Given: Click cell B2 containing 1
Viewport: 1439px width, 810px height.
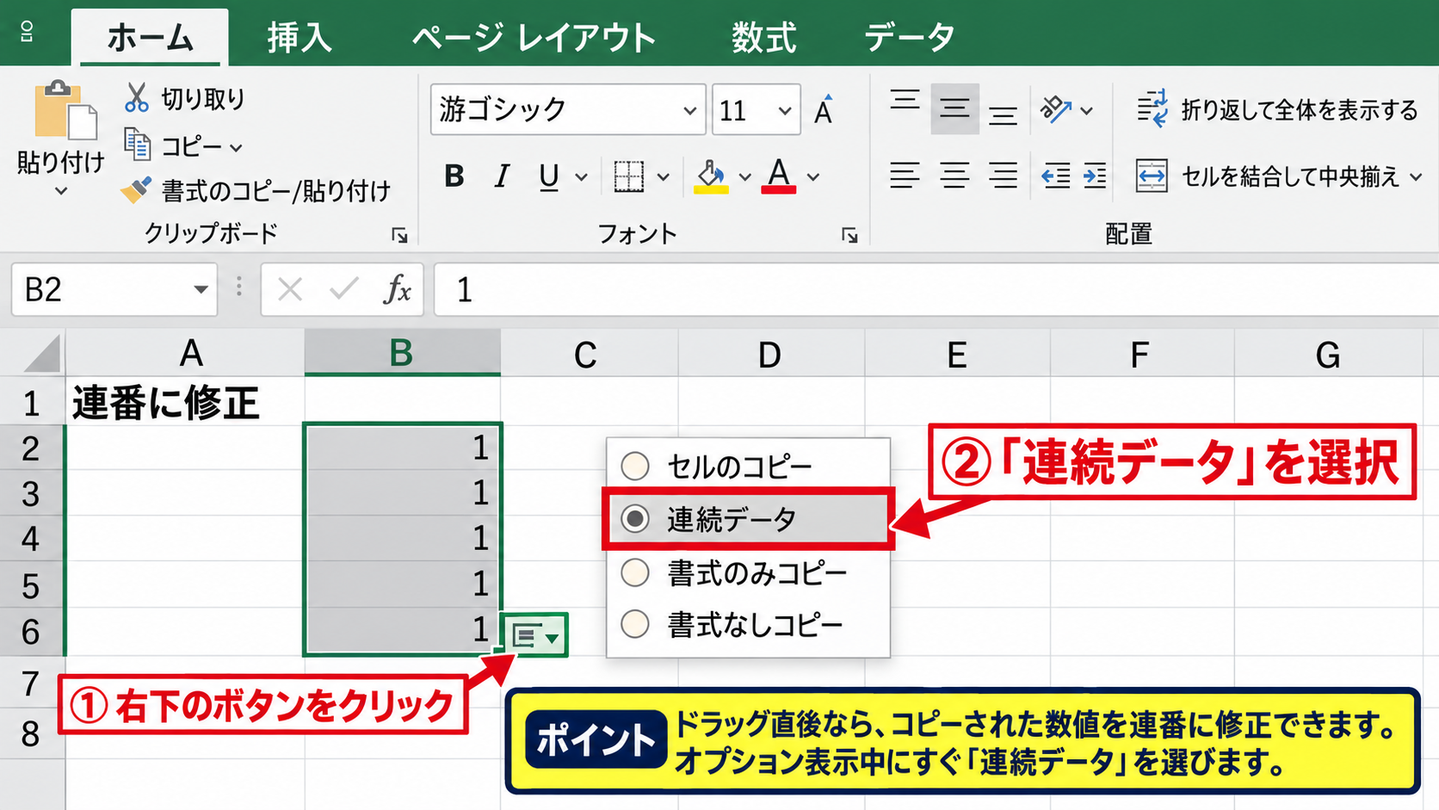Looking at the screenshot, I should [403, 447].
